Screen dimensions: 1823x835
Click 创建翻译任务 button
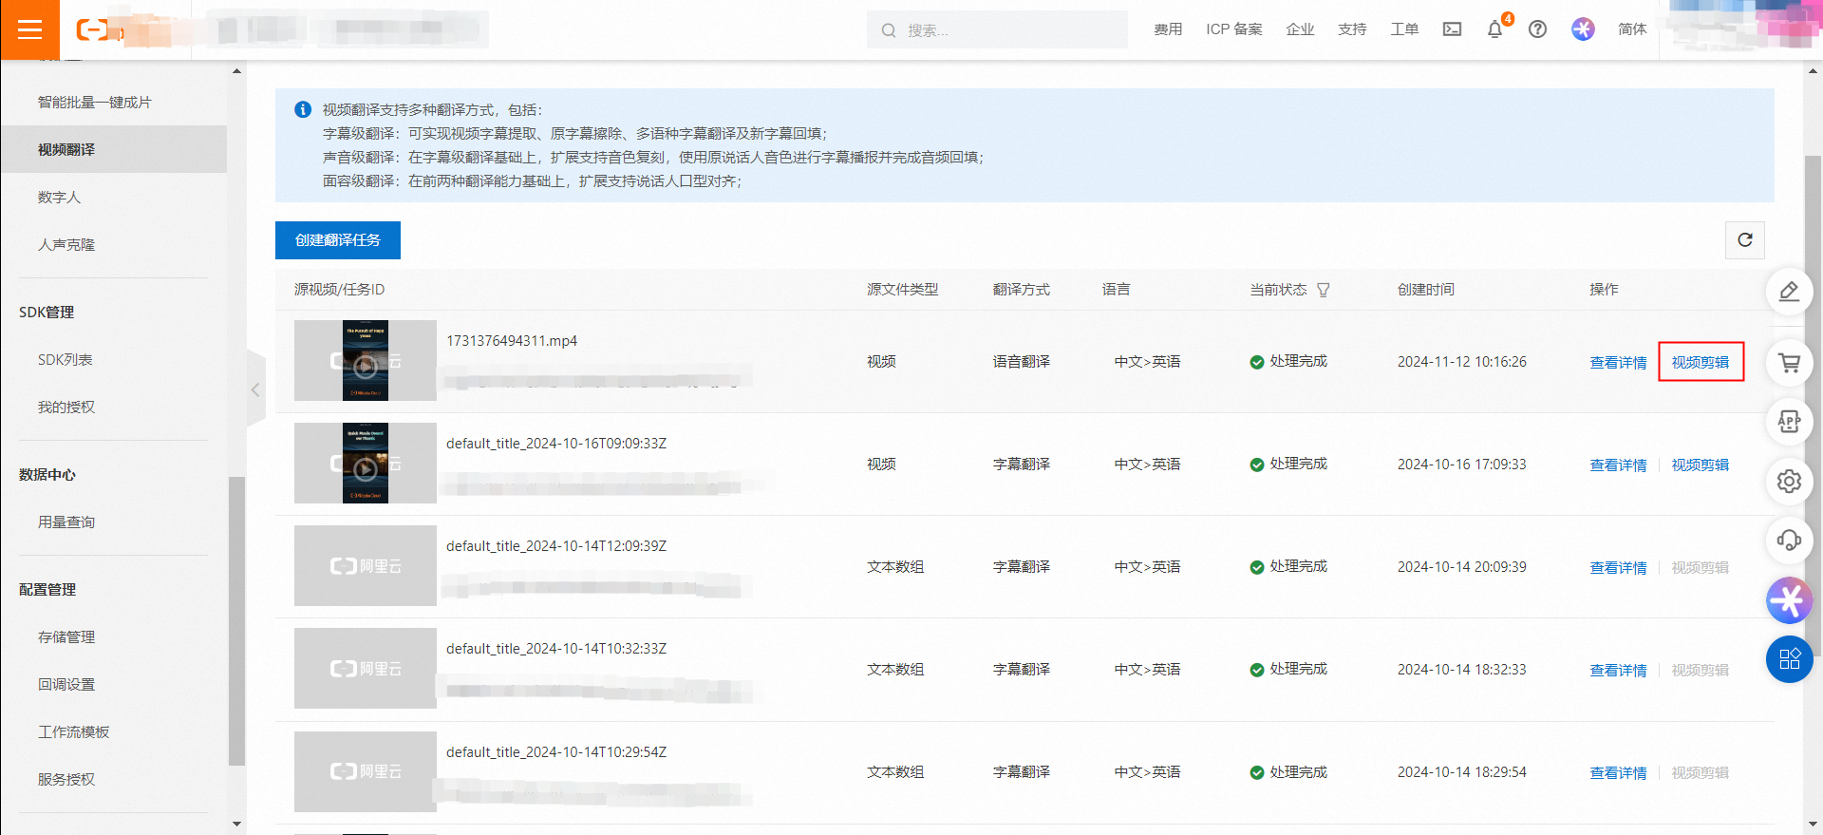(338, 240)
